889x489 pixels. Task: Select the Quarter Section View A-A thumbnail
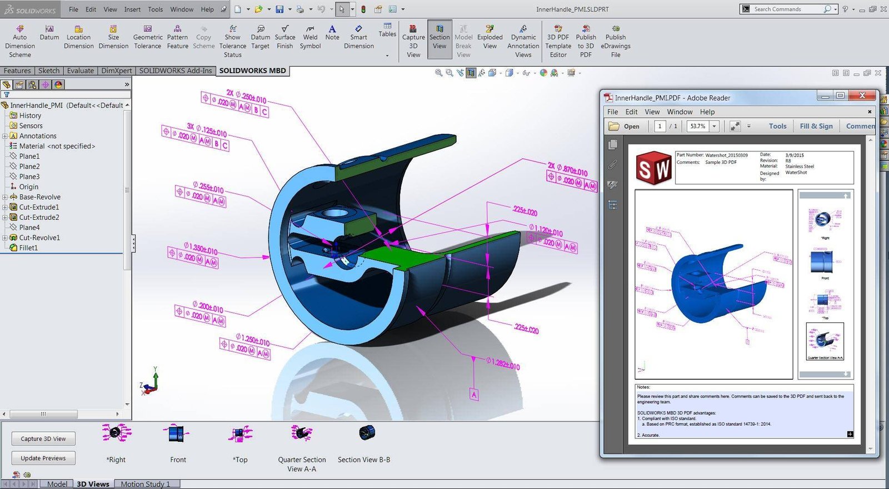pyautogui.click(x=302, y=433)
